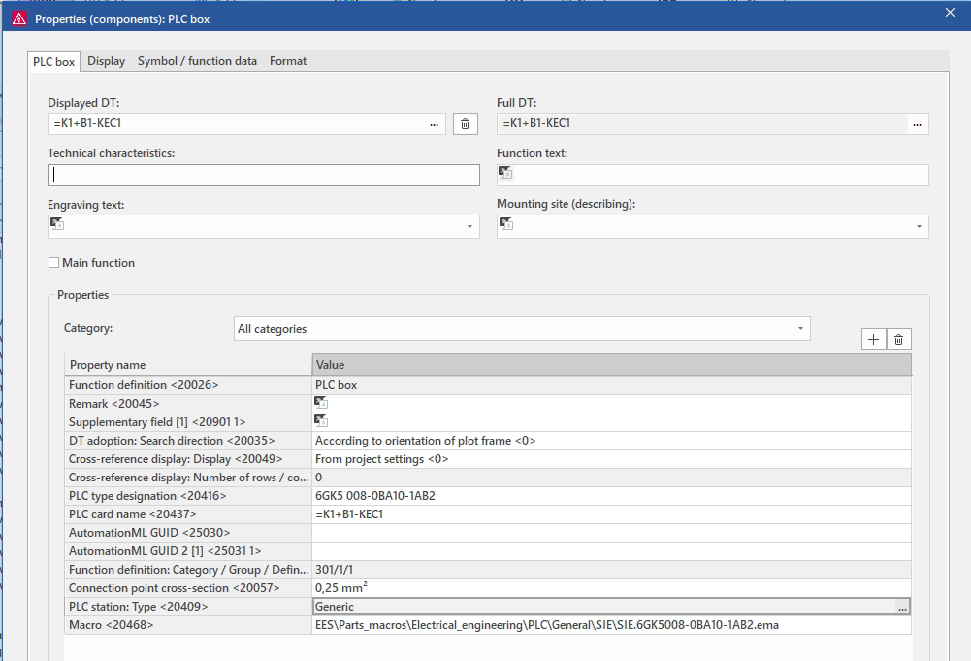Focus the Technical characteristics input field

click(263, 175)
